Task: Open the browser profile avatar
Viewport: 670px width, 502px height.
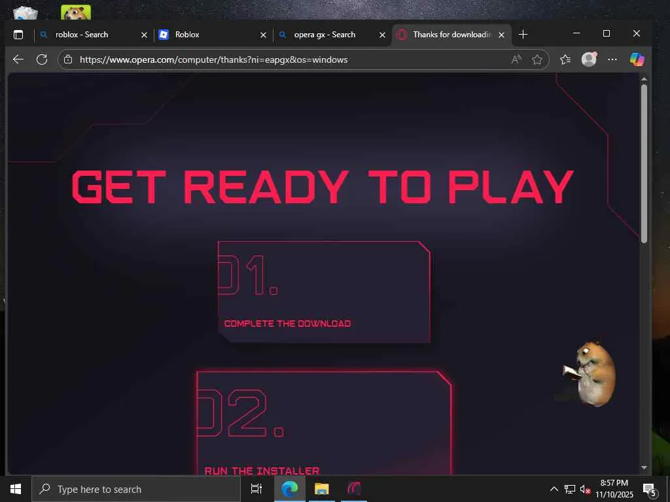Action: click(589, 59)
